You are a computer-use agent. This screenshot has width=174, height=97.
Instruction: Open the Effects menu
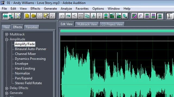click(35, 9)
